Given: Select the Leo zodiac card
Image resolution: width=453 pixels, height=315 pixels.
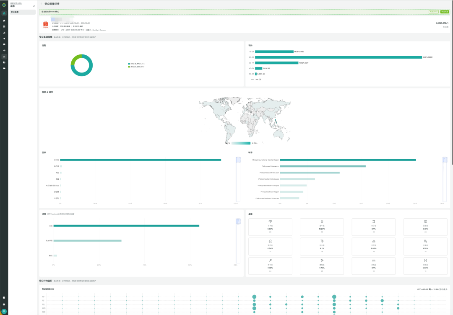Looking at the screenshot, I should pos(270,246).
